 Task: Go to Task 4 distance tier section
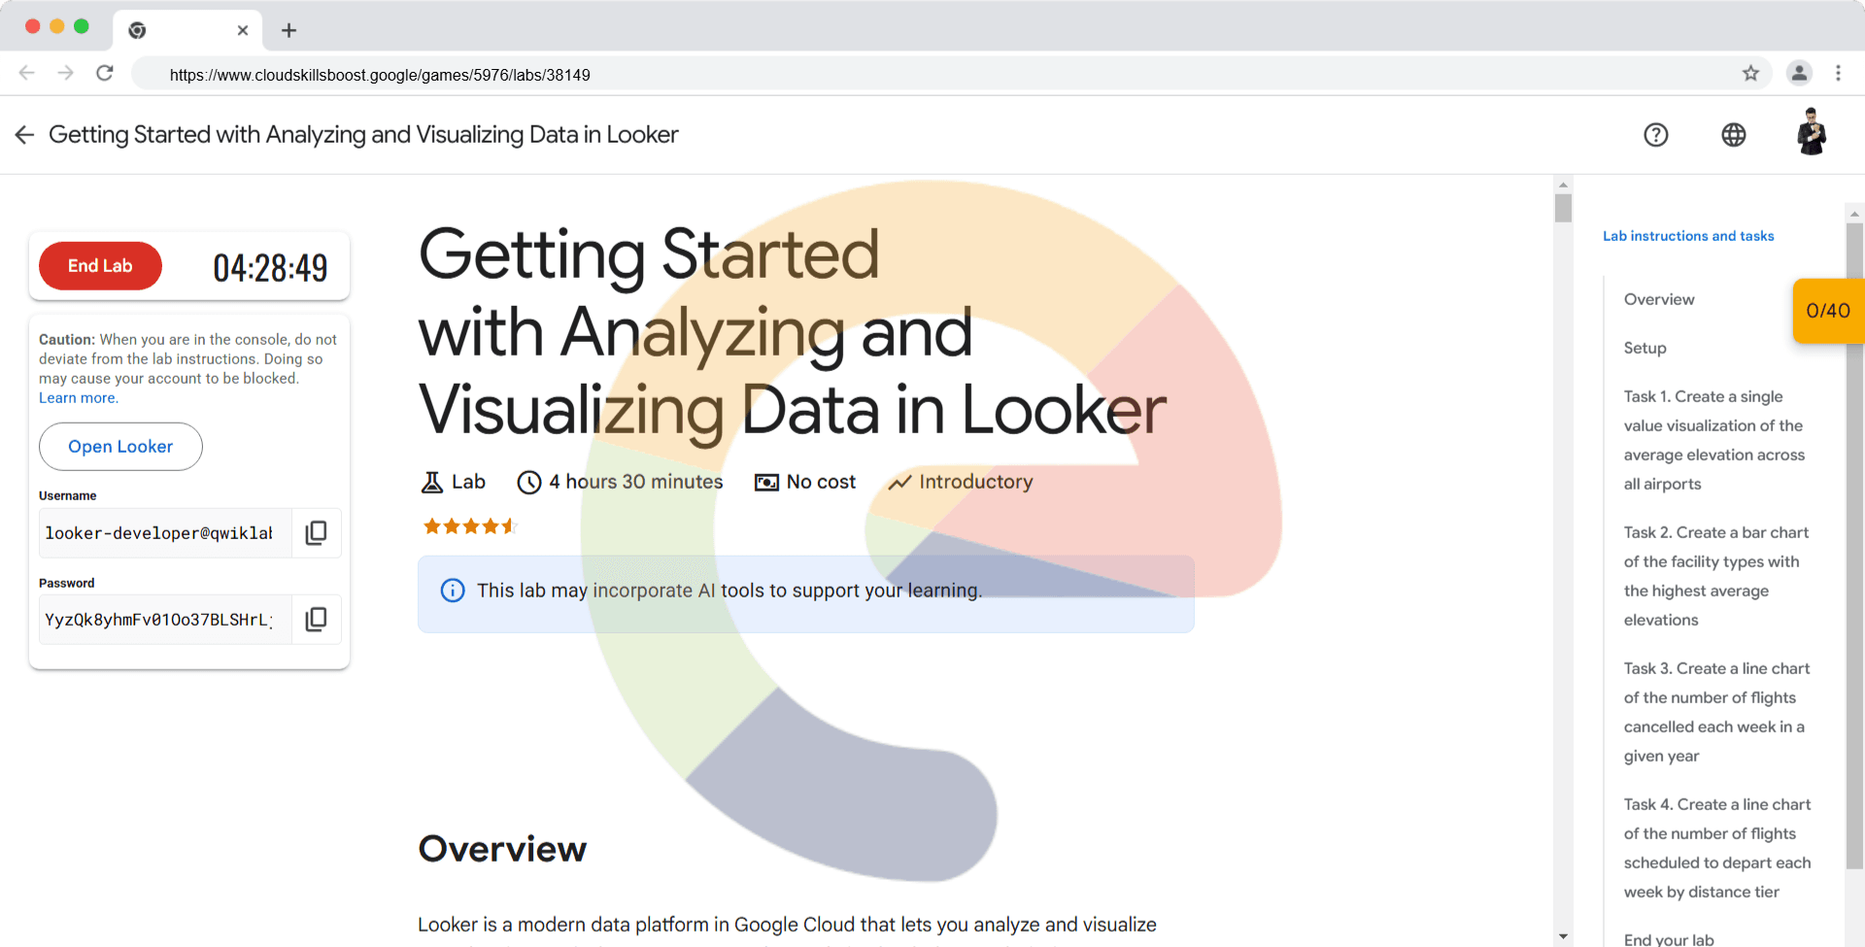click(x=1717, y=848)
